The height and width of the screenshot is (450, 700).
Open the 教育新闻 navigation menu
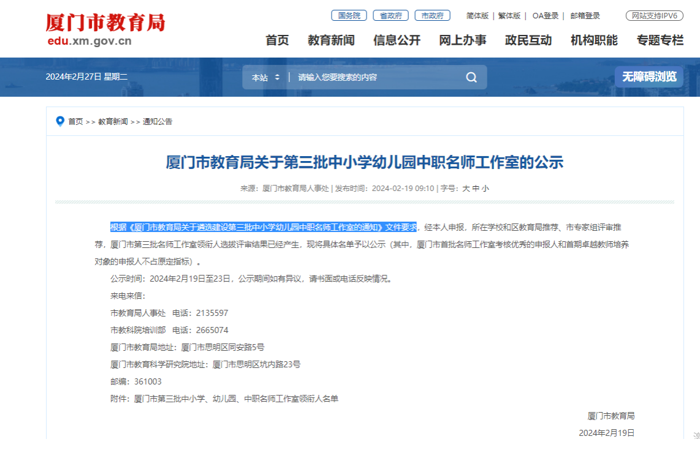click(331, 40)
